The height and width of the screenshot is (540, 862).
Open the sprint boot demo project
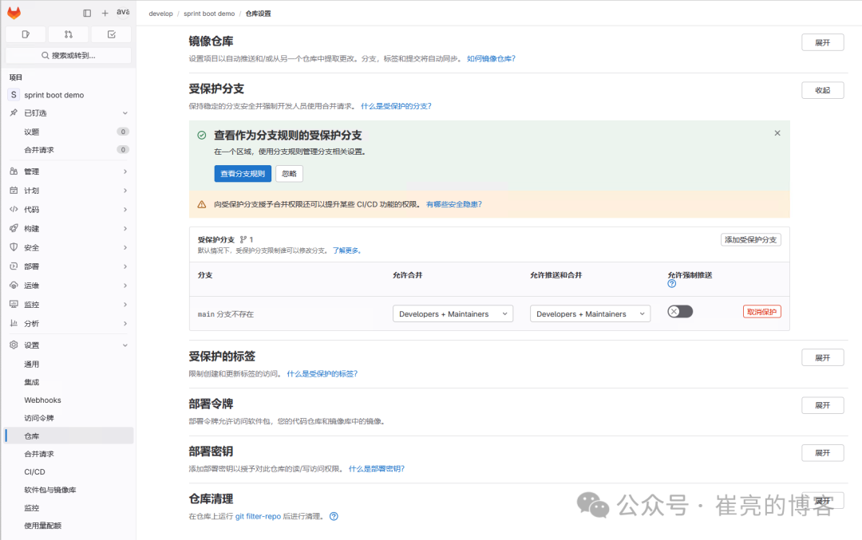point(68,95)
